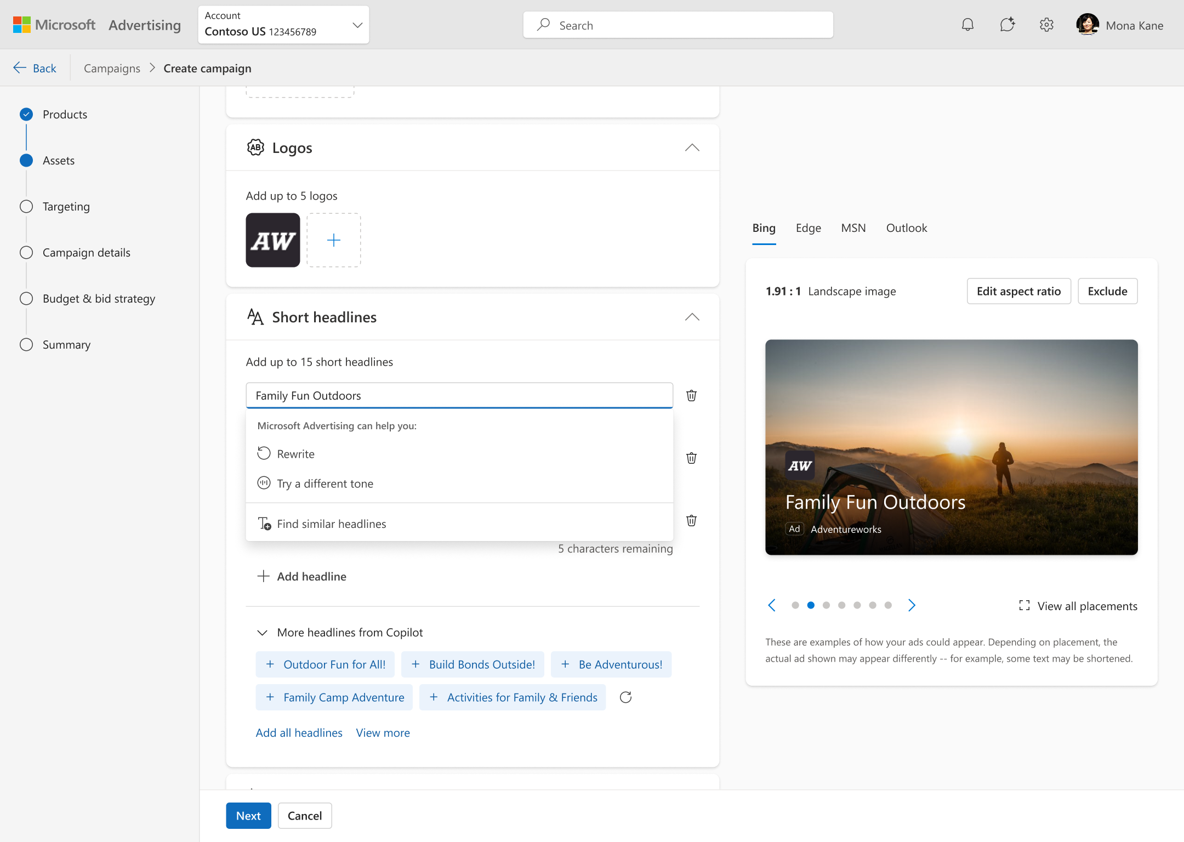Collapse More headlines from Copilot

coord(263,633)
